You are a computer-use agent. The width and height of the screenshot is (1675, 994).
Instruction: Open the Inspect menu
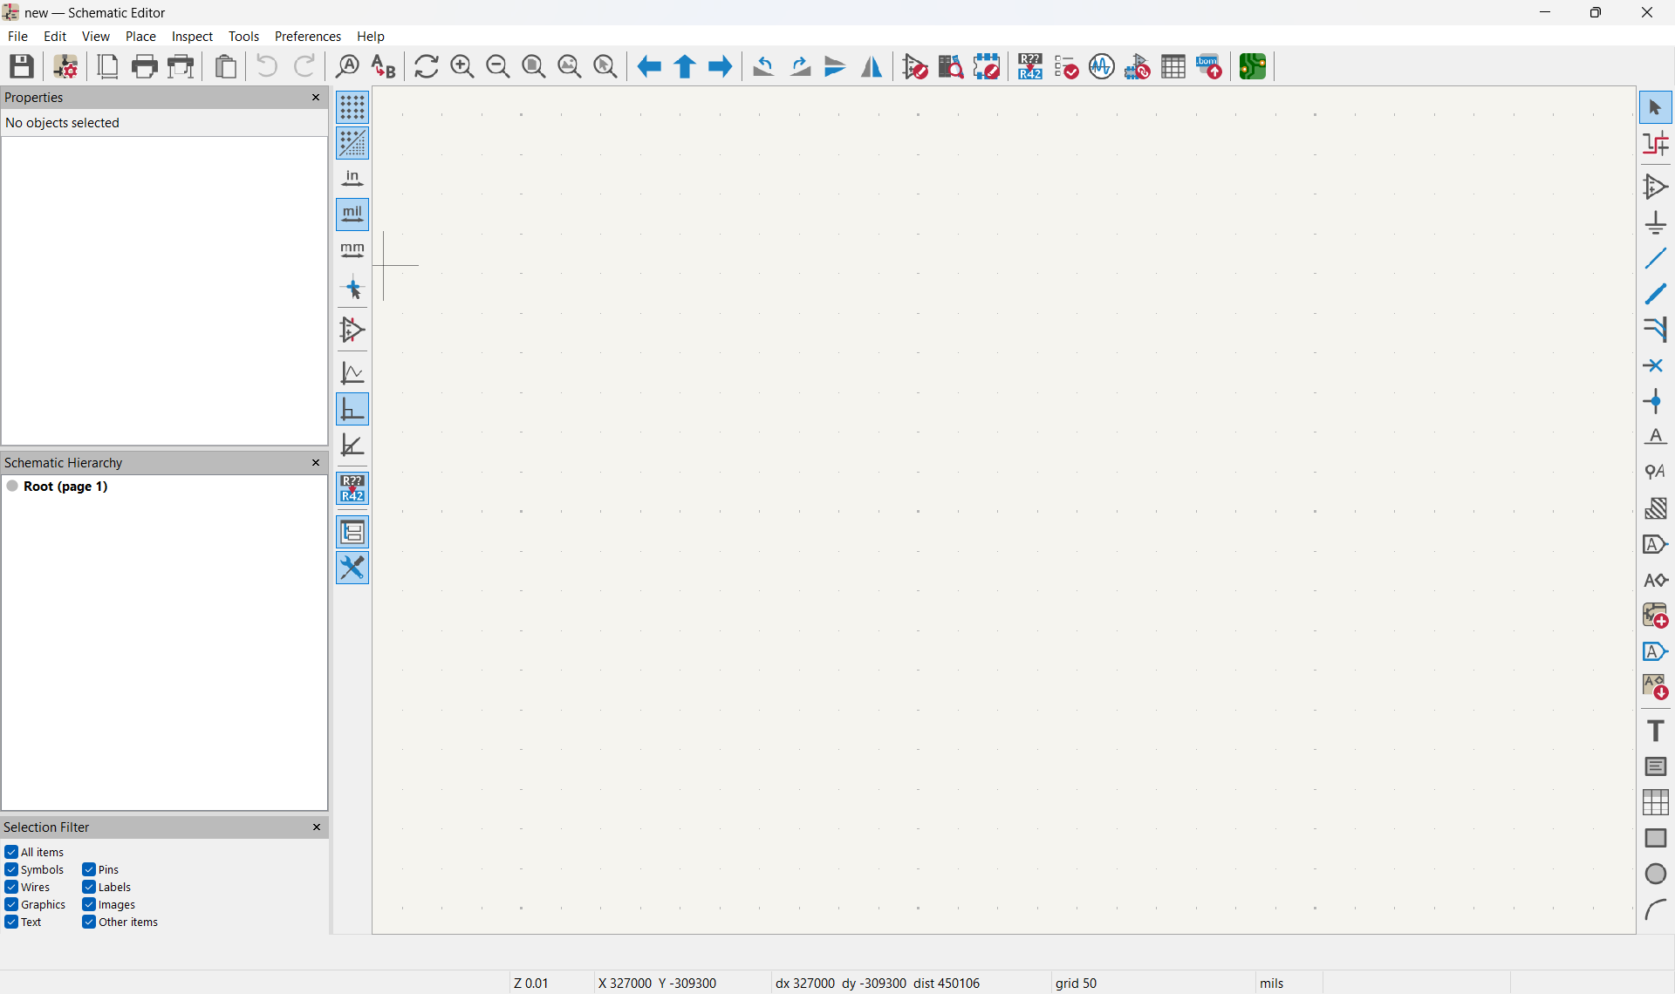192,36
